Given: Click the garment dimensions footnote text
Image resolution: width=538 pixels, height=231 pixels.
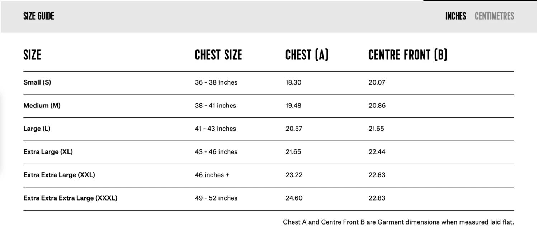Looking at the screenshot, I should [398, 222].
